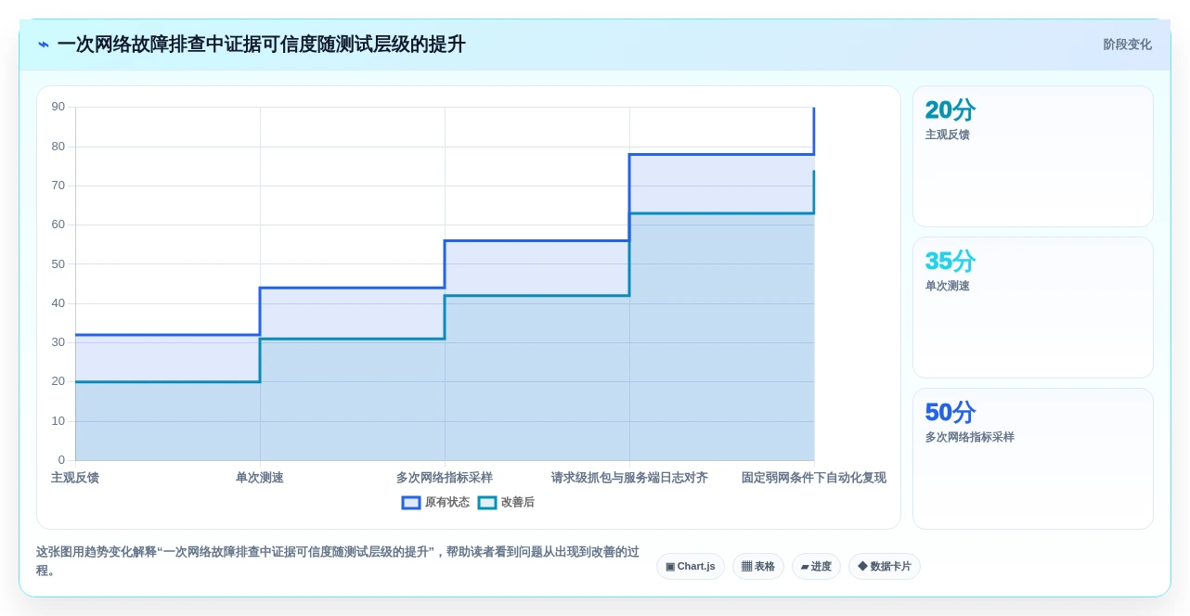Click the 原有状态 step line at 44
This screenshot has width=1190, height=616.
coord(352,288)
